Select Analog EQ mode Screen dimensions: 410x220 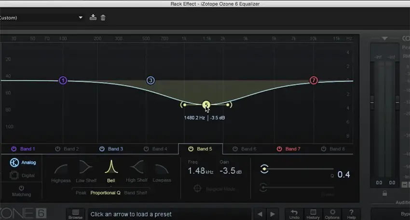pos(23,163)
